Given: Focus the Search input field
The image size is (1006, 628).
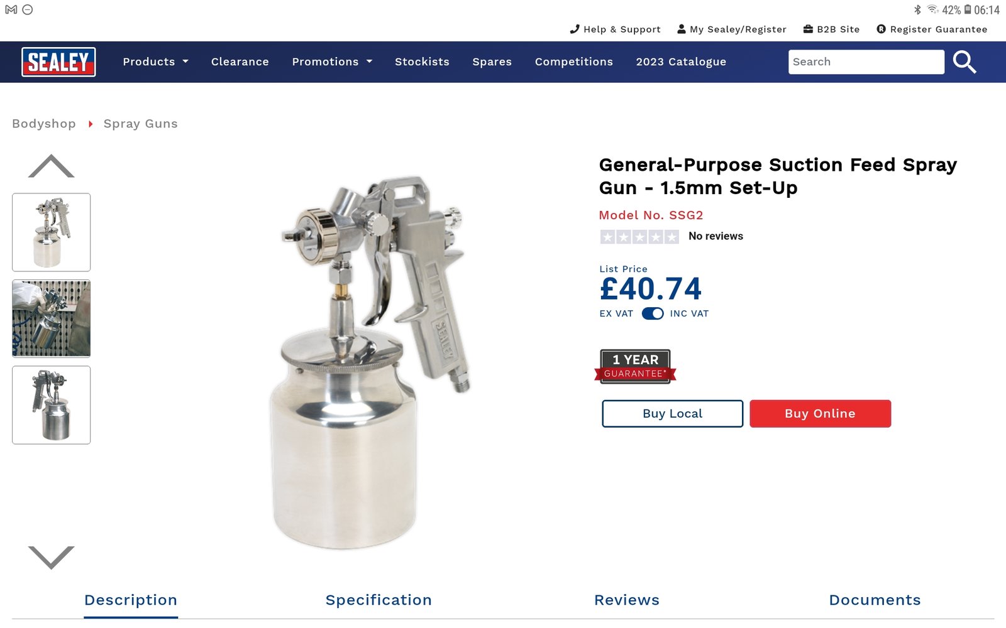Looking at the screenshot, I should point(866,62).
